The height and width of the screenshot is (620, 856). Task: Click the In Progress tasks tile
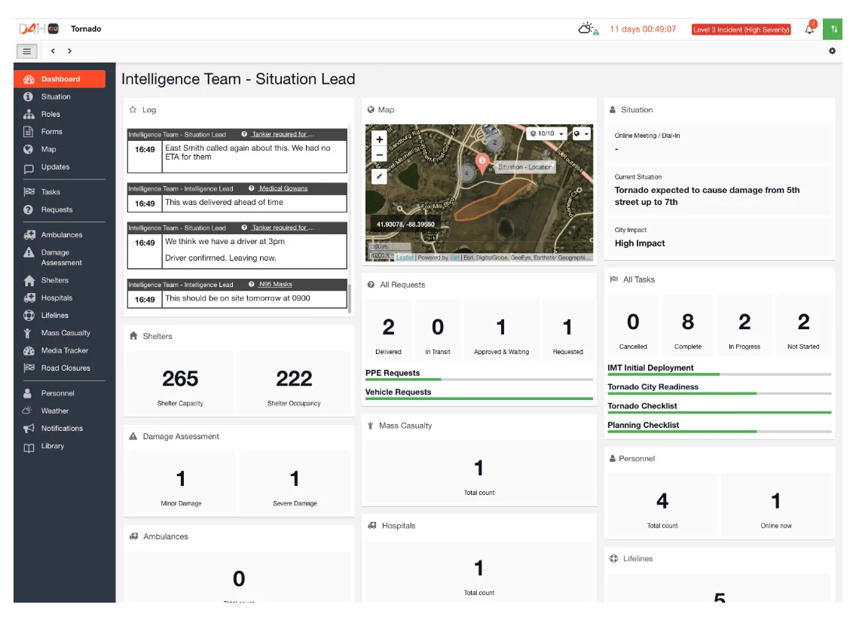(744, 326)
